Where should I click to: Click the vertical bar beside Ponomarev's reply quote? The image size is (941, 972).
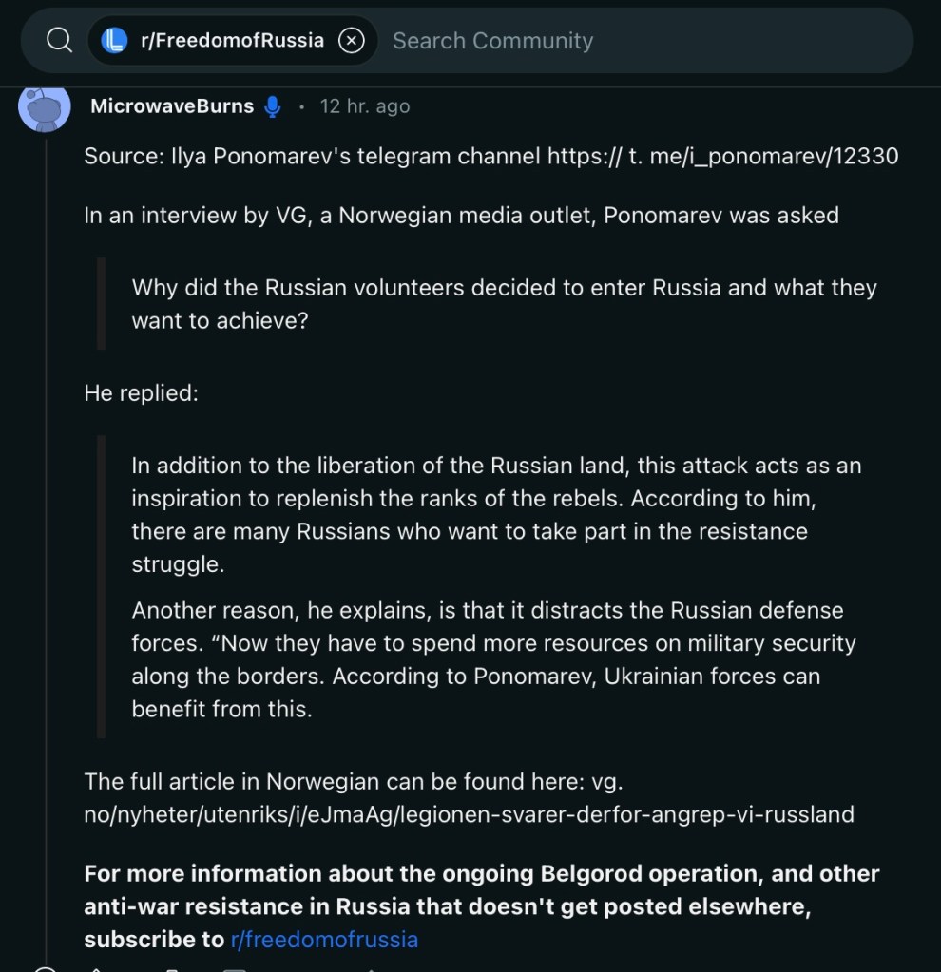coord(102,586)
